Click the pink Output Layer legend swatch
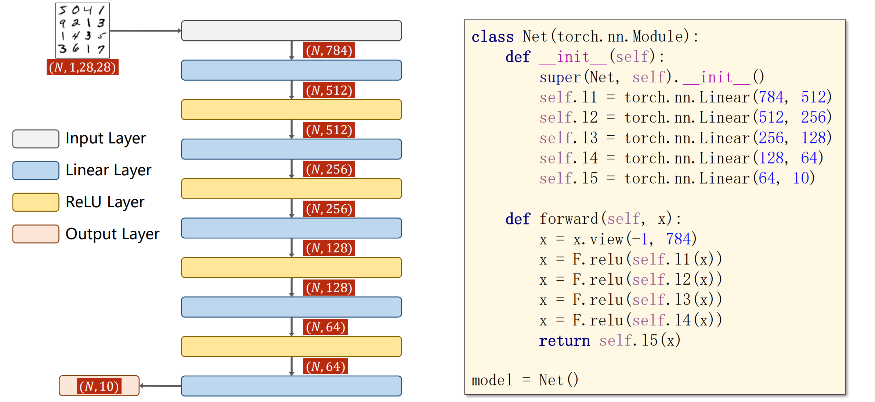The width and height of the screenshot is (875, 402). point(36,234)
